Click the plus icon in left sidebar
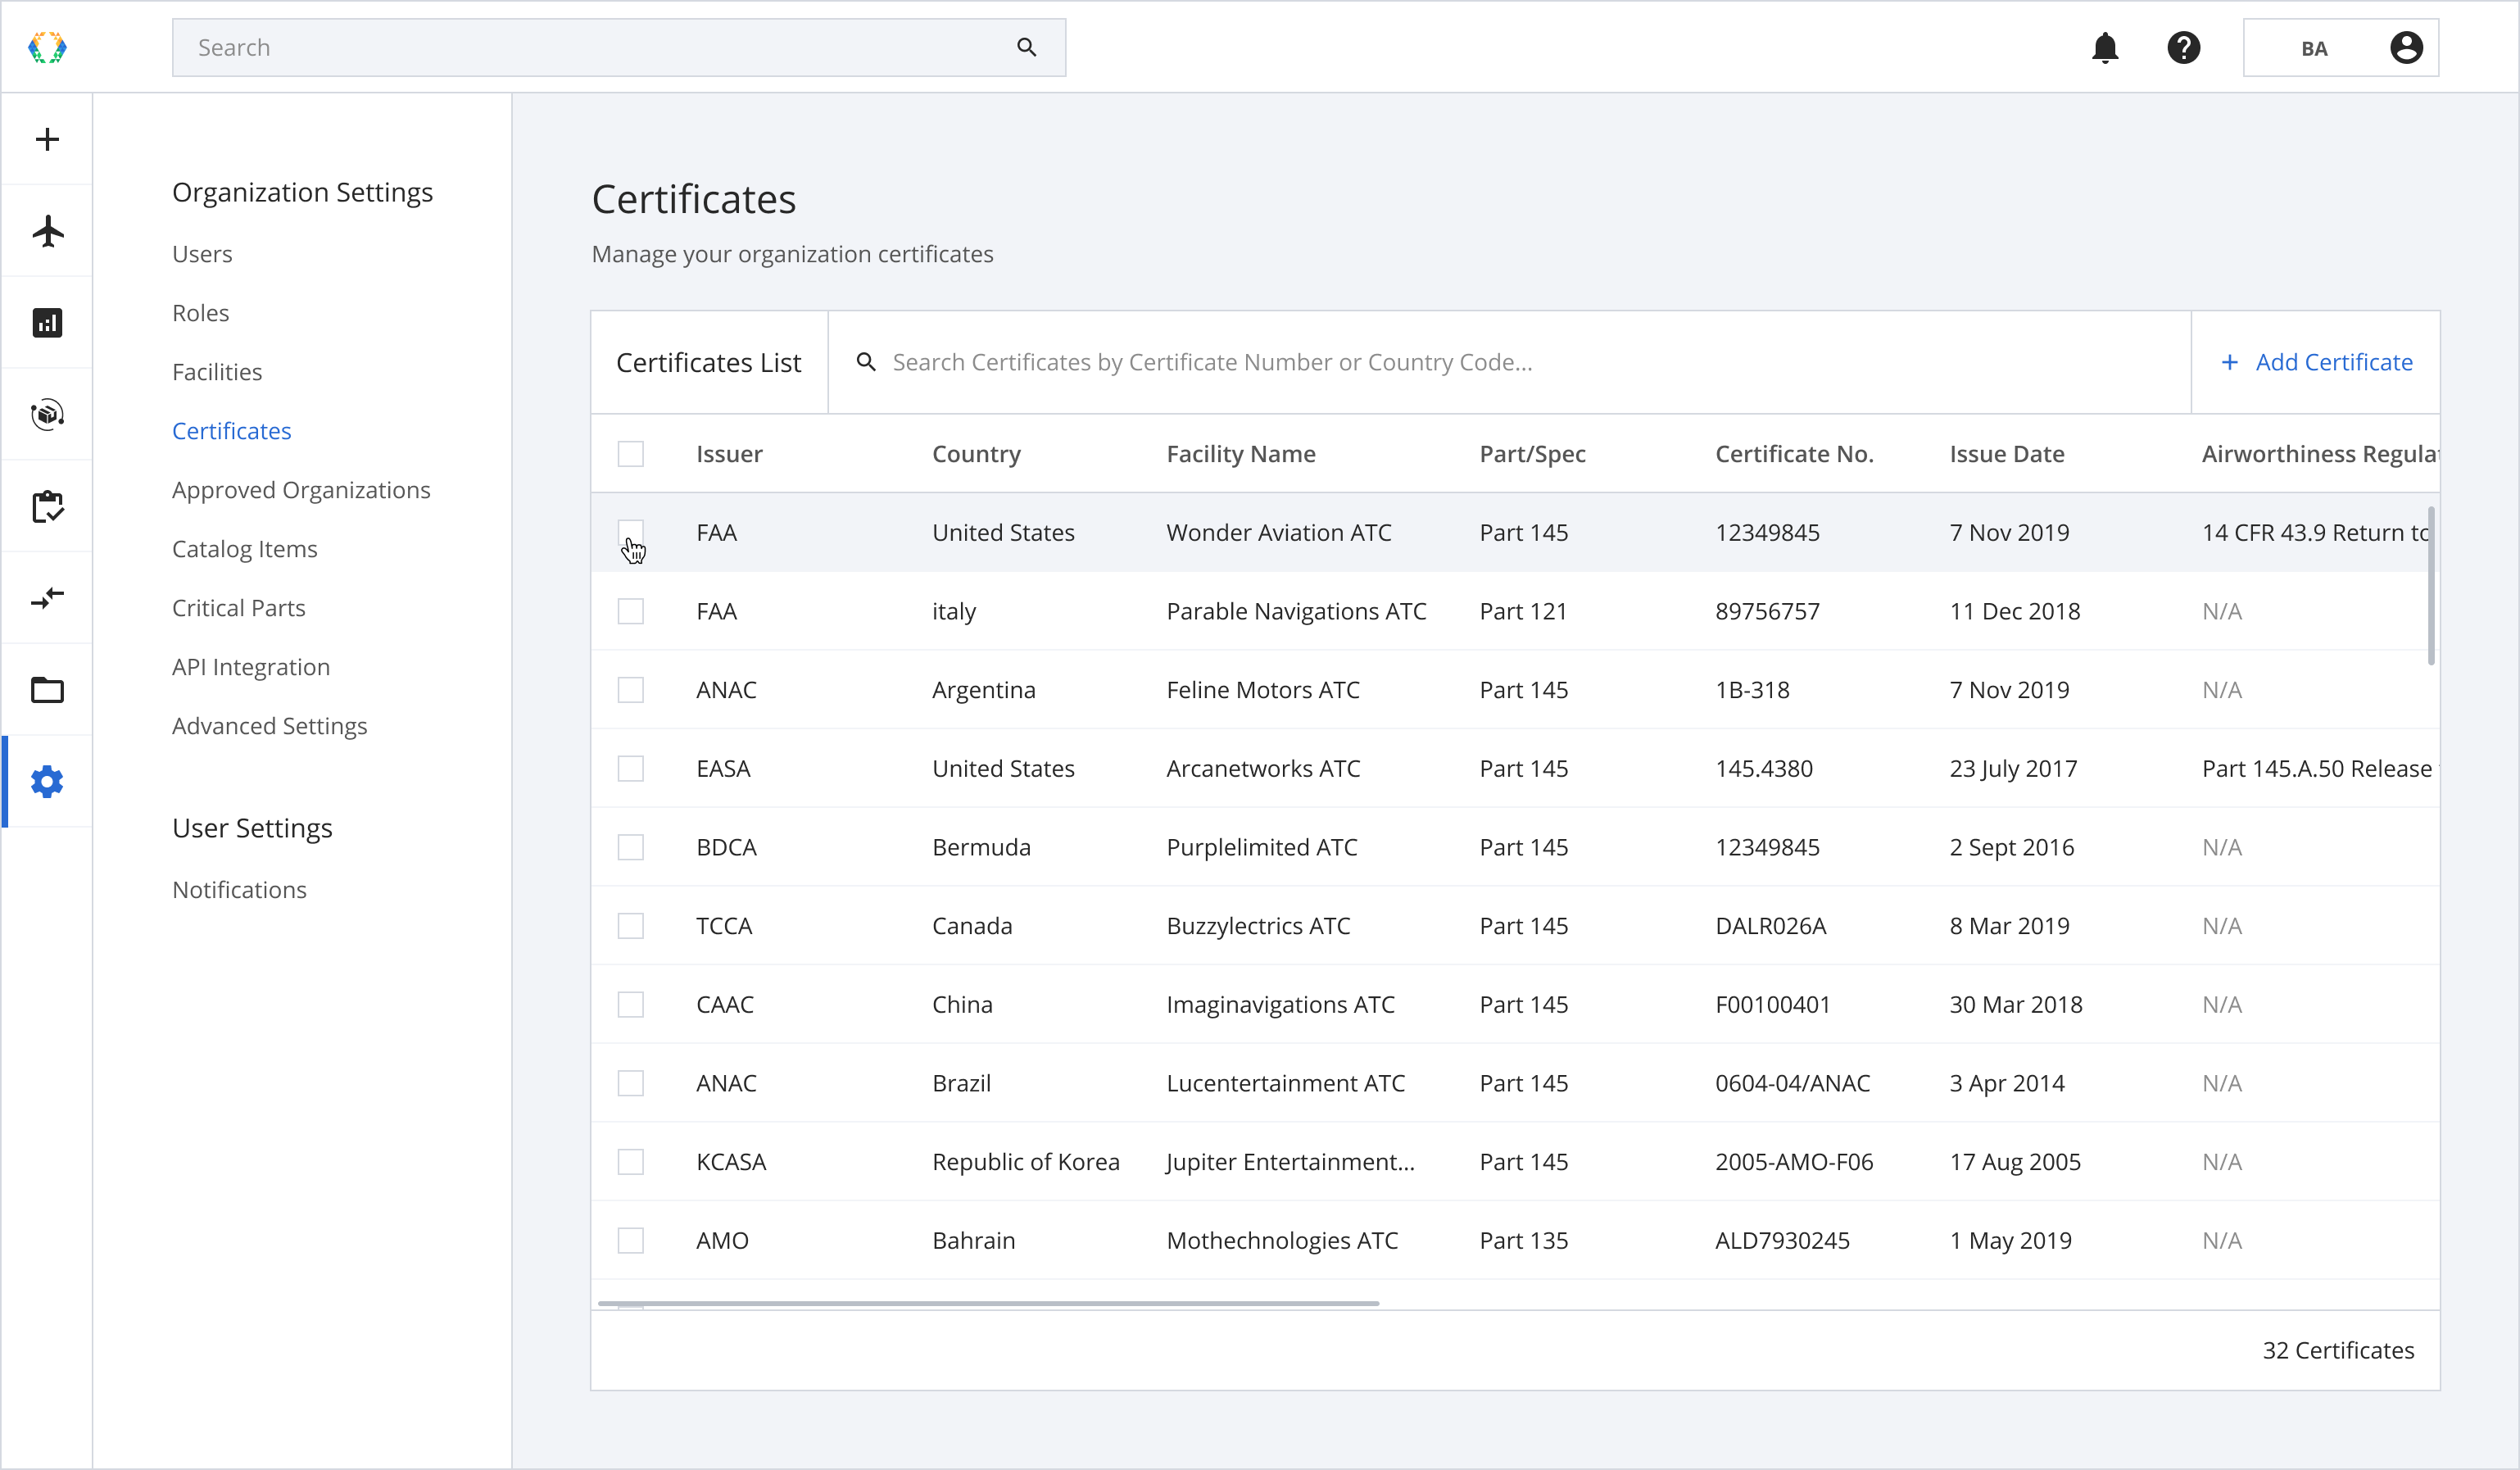Screen dimensions: 2520x1470 click(x=47, y=139)
